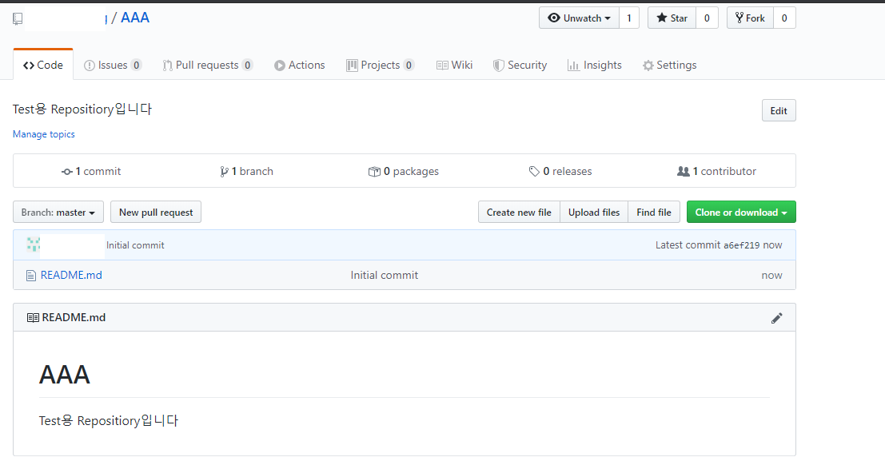The image size is (885, 457).
Task: Open Initial commit link in the README.md row
Action: point(385,276)
